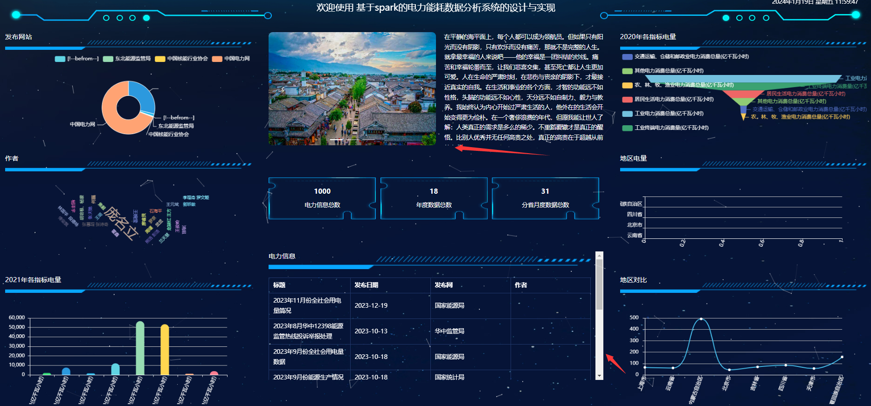Click the peak point of 地区对比 line

click(701, 319)
